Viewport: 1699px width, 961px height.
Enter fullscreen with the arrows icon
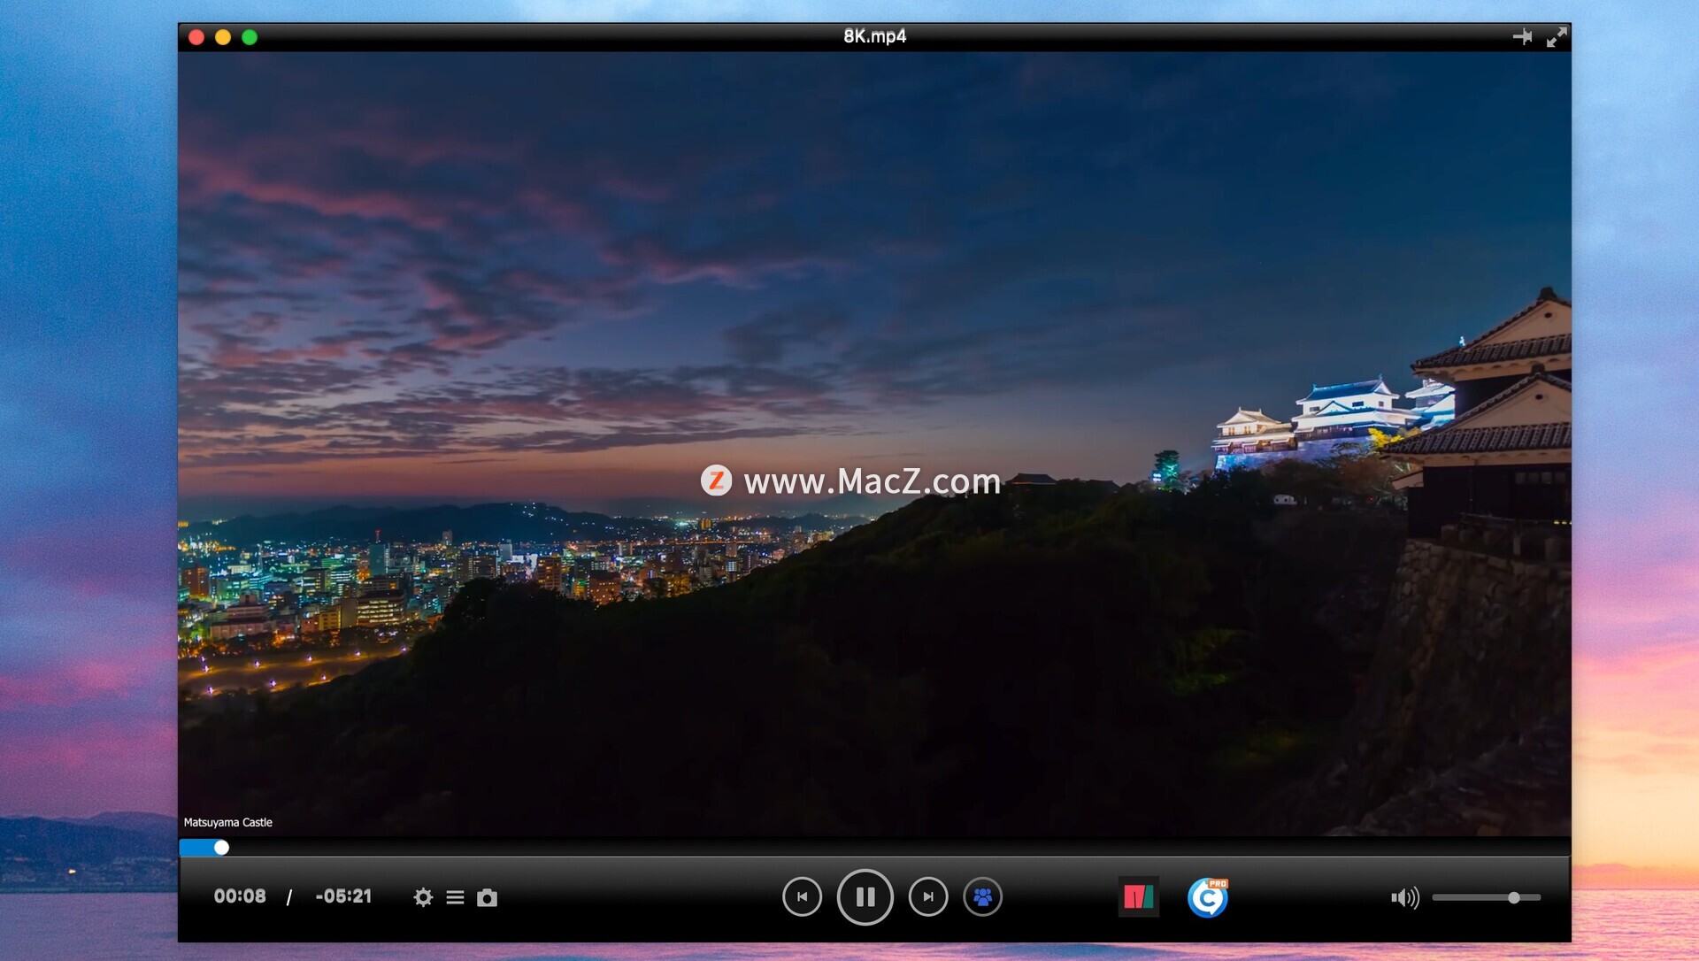1557,36
